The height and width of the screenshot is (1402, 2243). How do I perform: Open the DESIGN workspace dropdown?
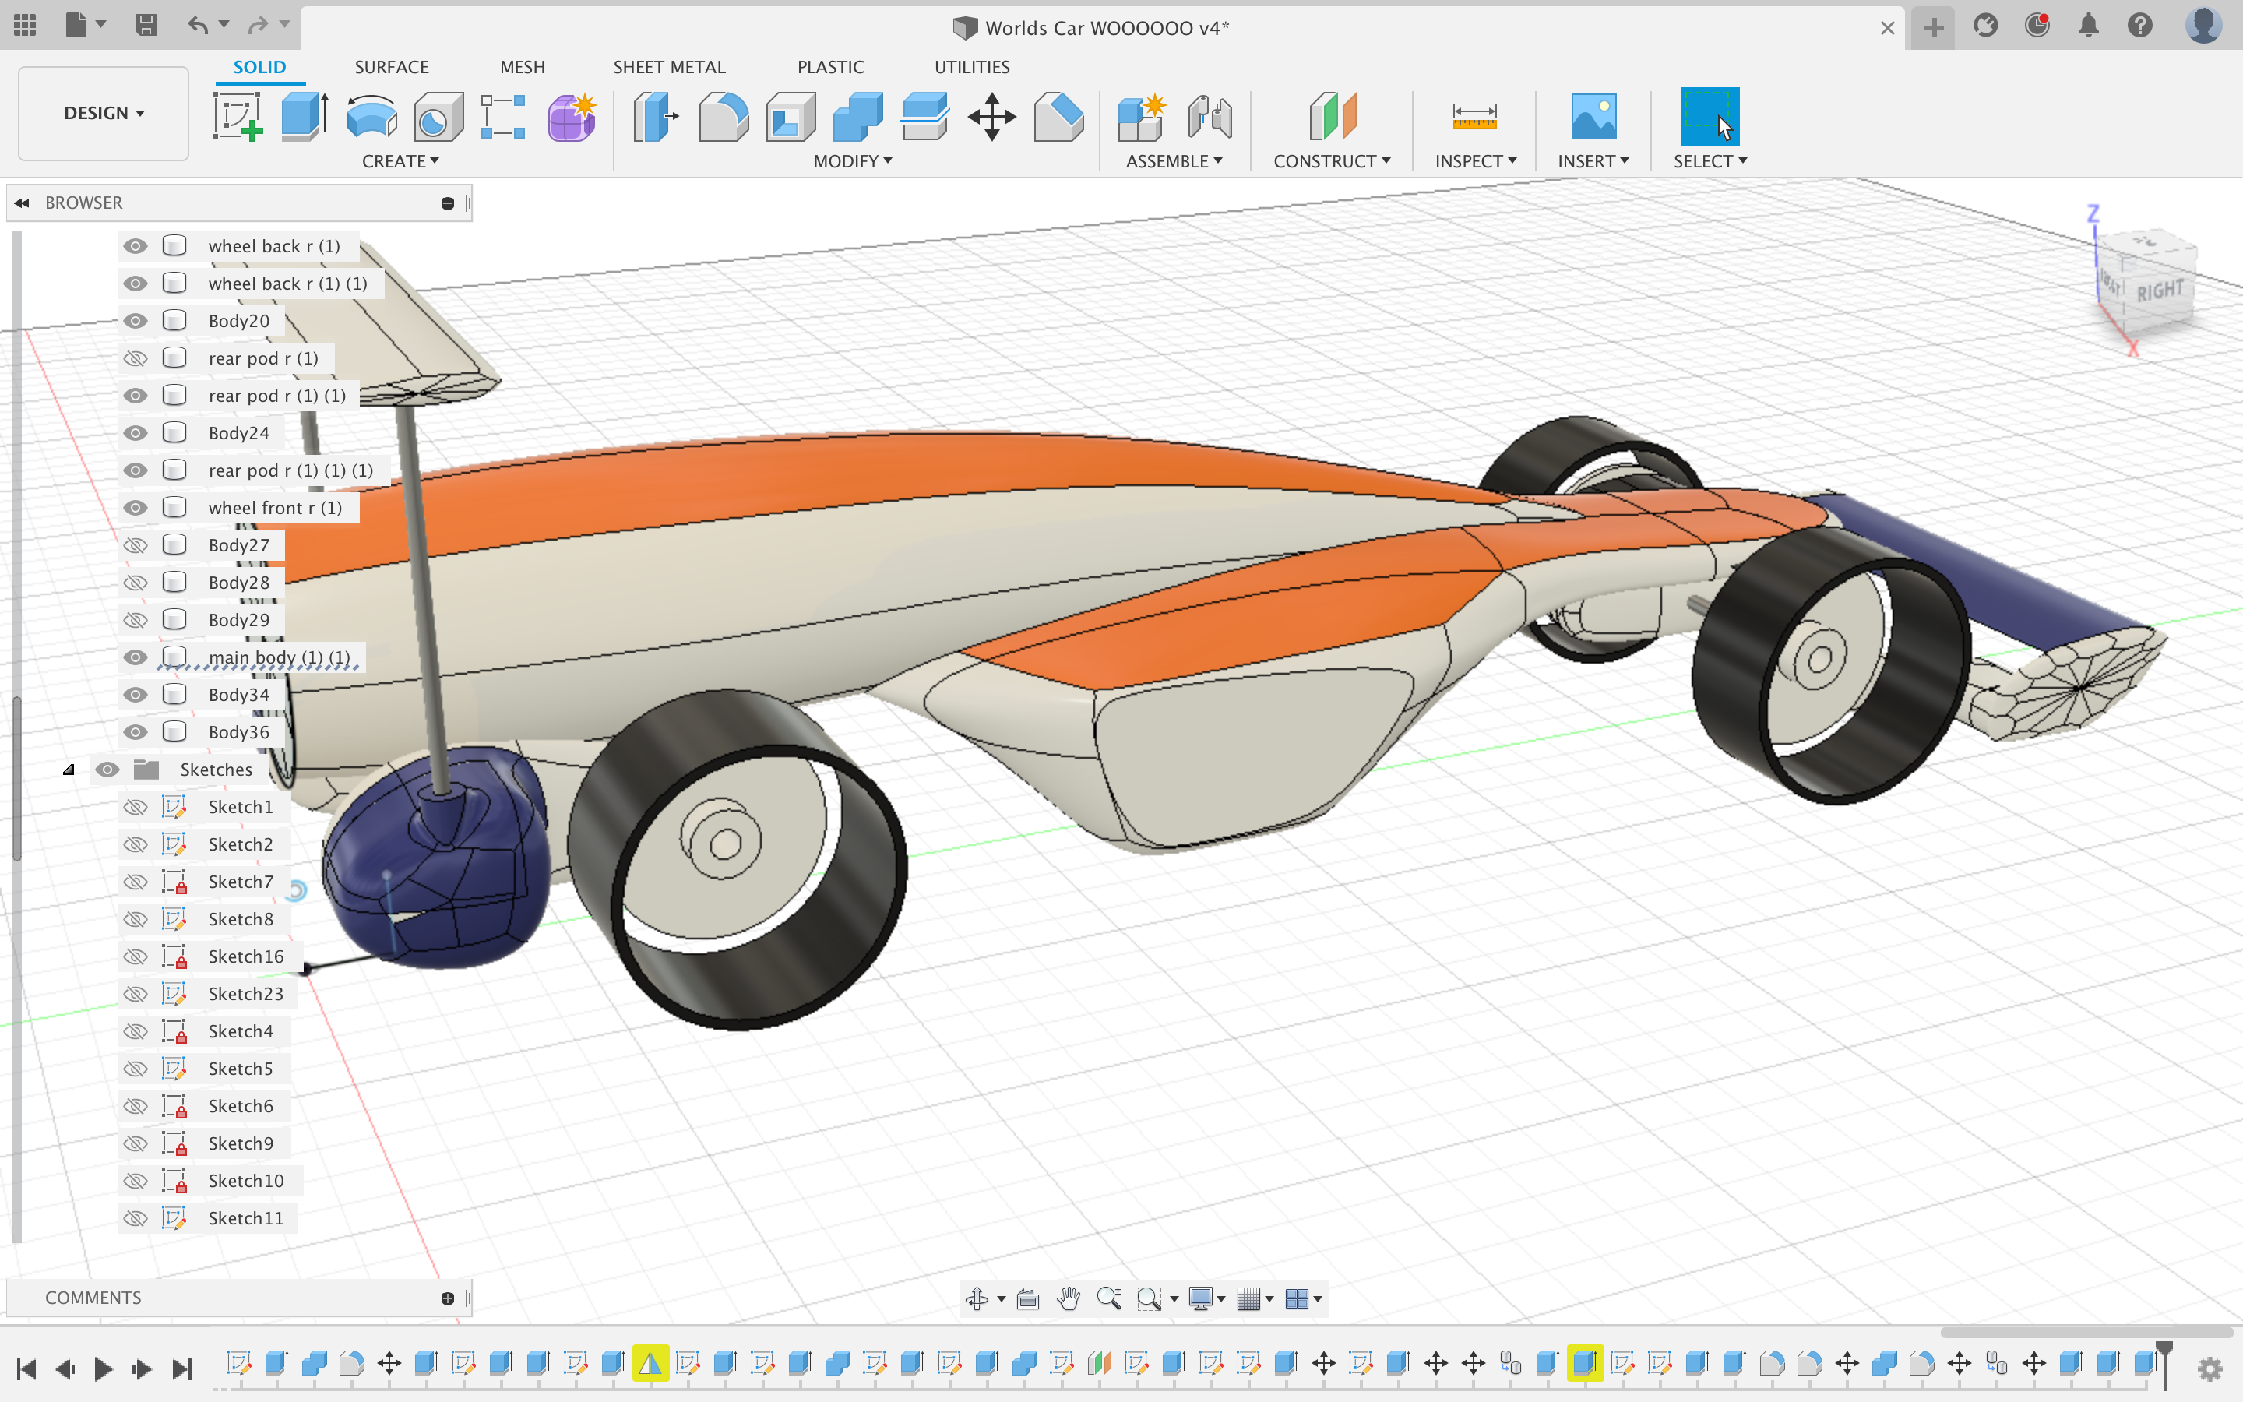pos(102,113)
